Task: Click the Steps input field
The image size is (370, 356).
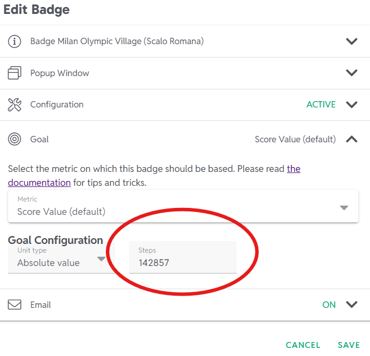Action: click(183, 262)
